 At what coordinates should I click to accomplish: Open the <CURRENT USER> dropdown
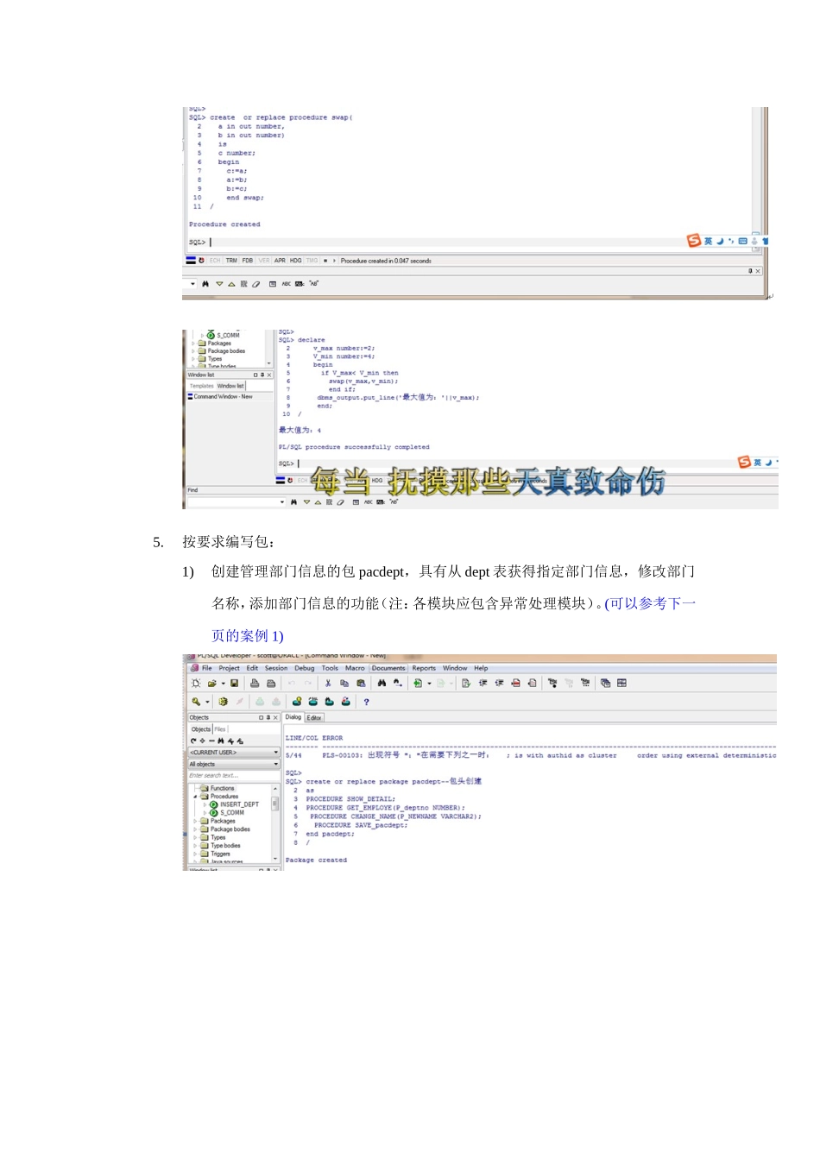click(234, 753)
